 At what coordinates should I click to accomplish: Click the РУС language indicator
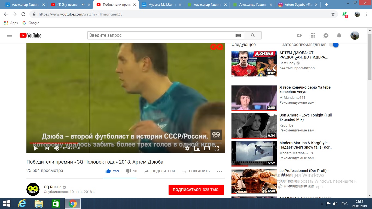click(344, 204)
